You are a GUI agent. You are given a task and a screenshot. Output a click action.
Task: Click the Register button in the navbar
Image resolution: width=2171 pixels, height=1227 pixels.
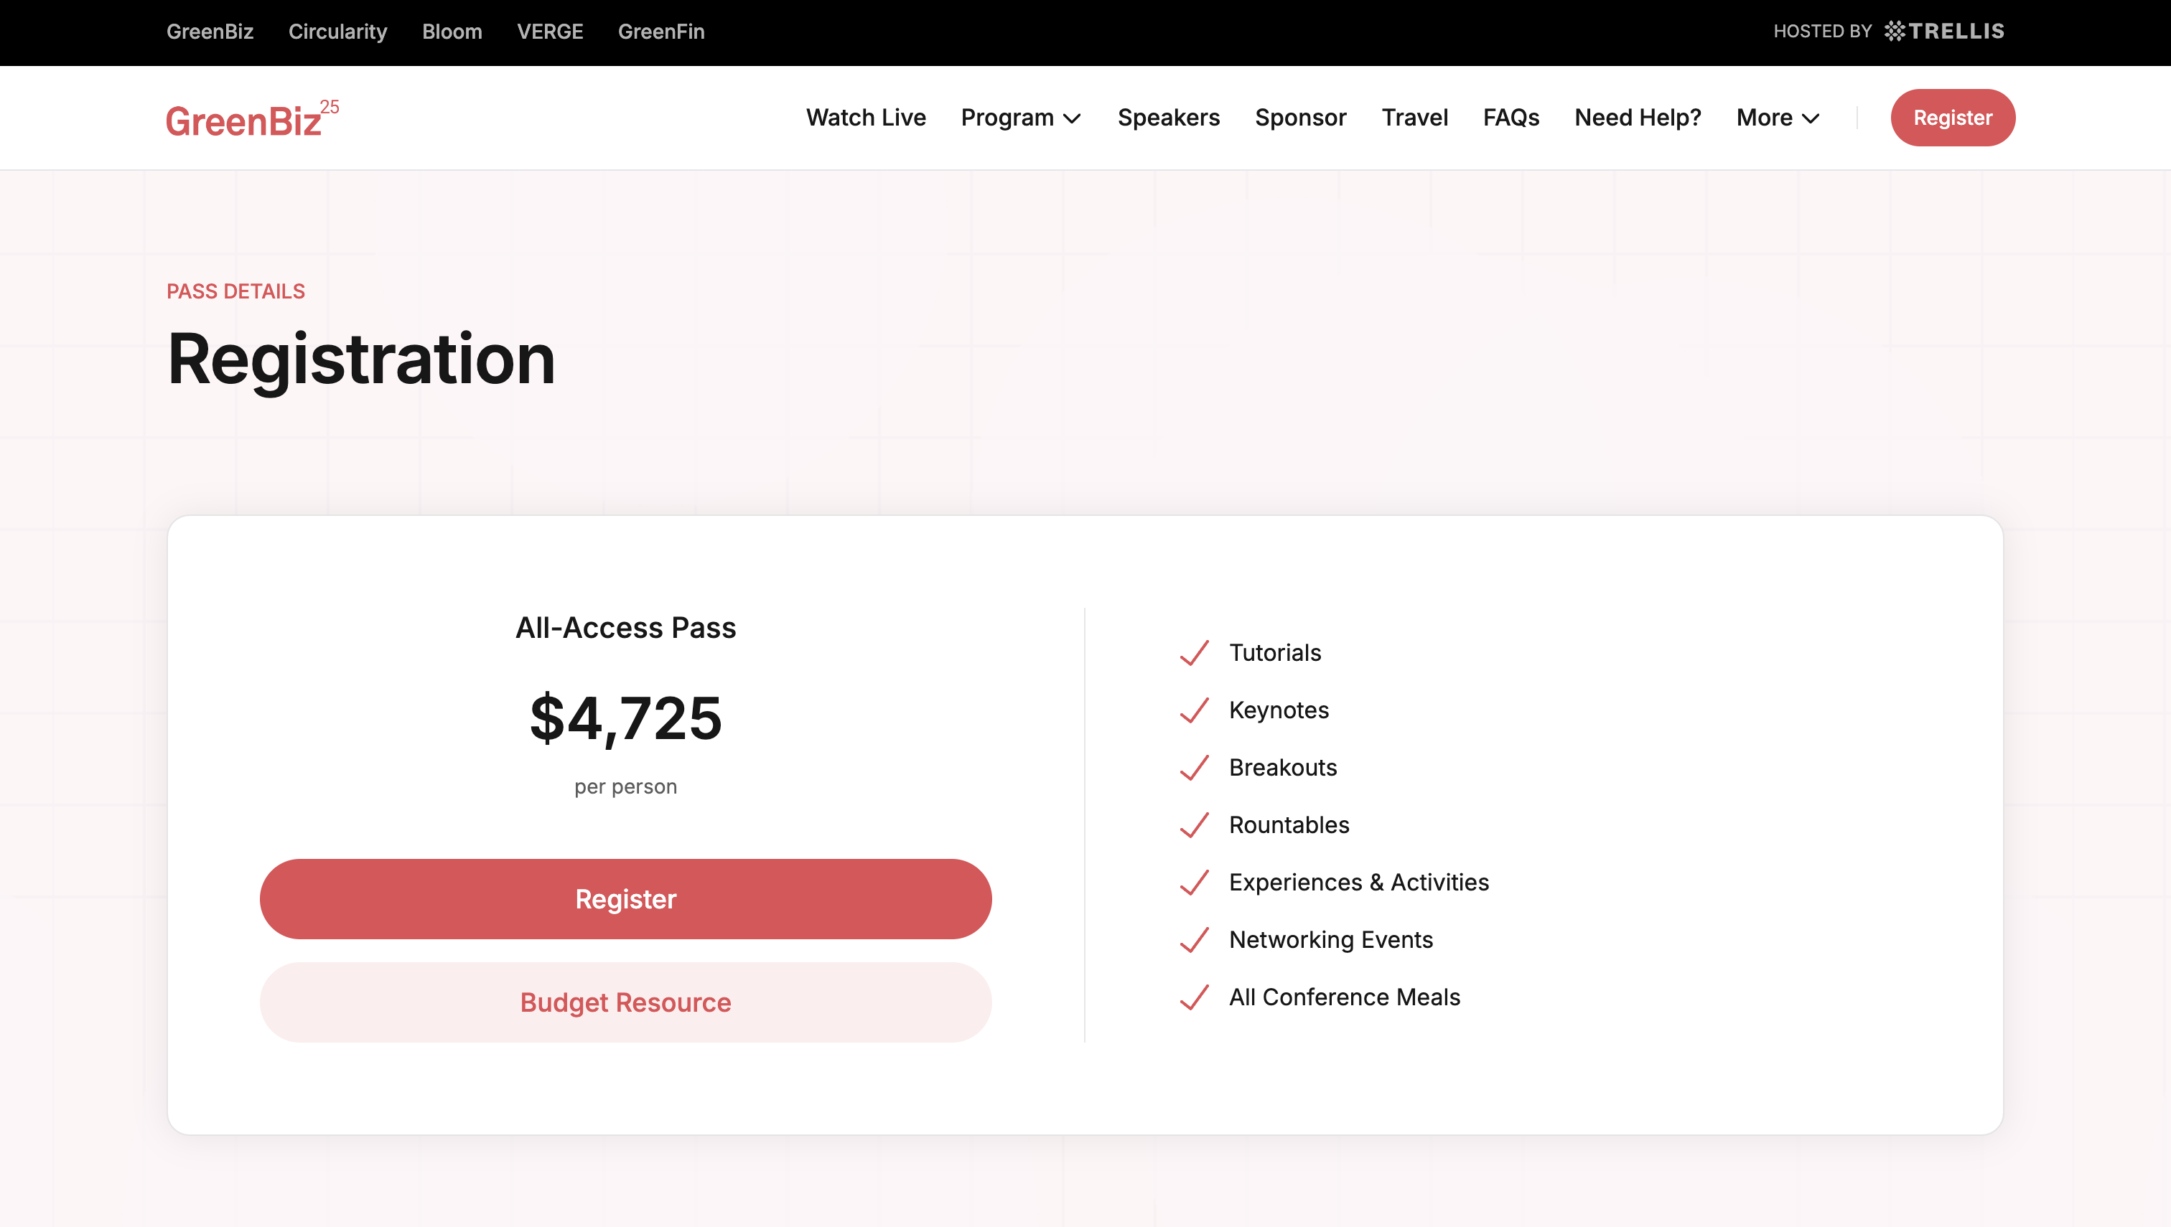point(1953,118)
